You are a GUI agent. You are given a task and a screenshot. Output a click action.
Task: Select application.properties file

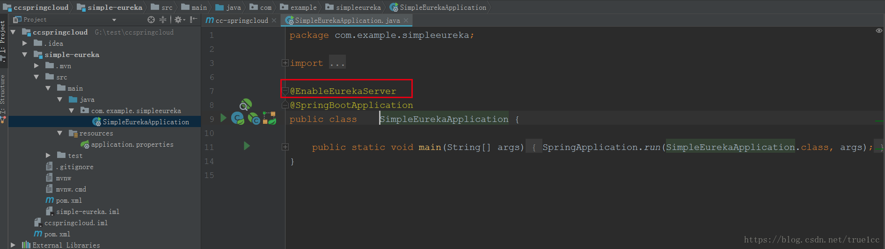[x=132, y=144]
